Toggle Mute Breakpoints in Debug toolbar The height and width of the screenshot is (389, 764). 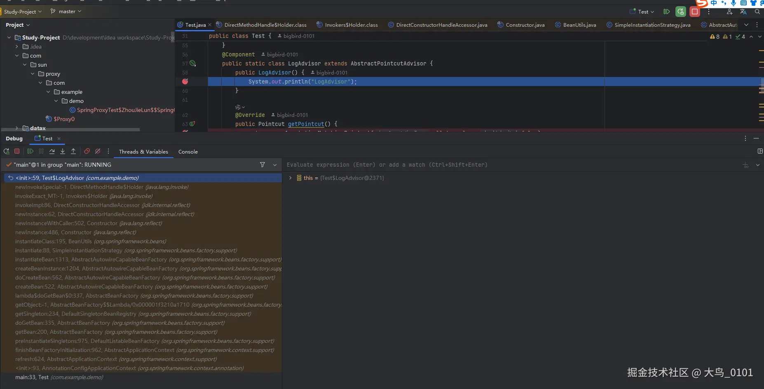click(98, 151)
